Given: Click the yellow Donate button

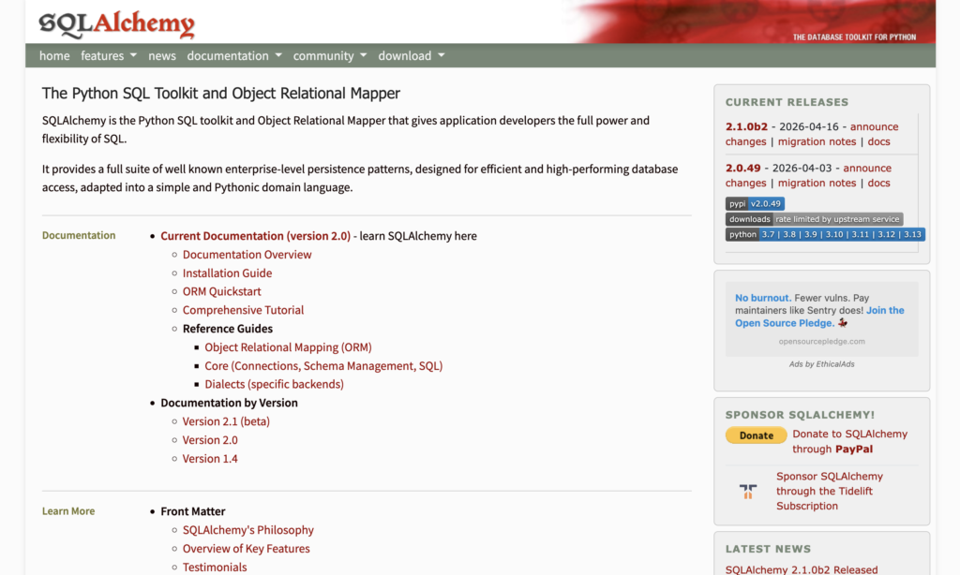Looking at the screenshot, I should click(x=757, y=435).
